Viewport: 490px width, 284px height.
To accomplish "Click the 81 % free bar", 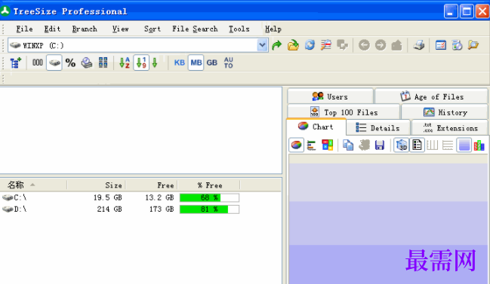I will click(x=209, y=209).
